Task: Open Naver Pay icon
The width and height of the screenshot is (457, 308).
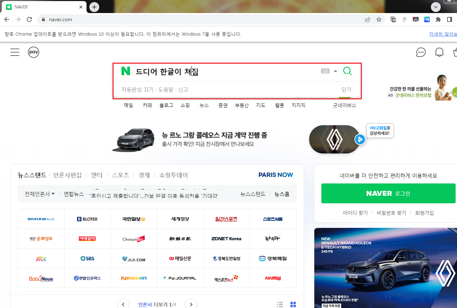Action: click(x=34, y=53)
